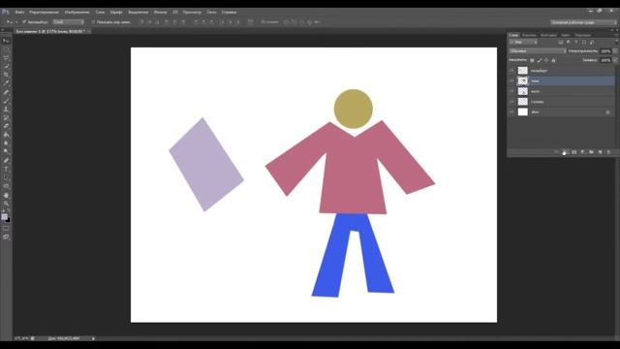Open Фильтр menu
Image resolution: width=620 pixels, height=349 pixels.
[160, 13]
